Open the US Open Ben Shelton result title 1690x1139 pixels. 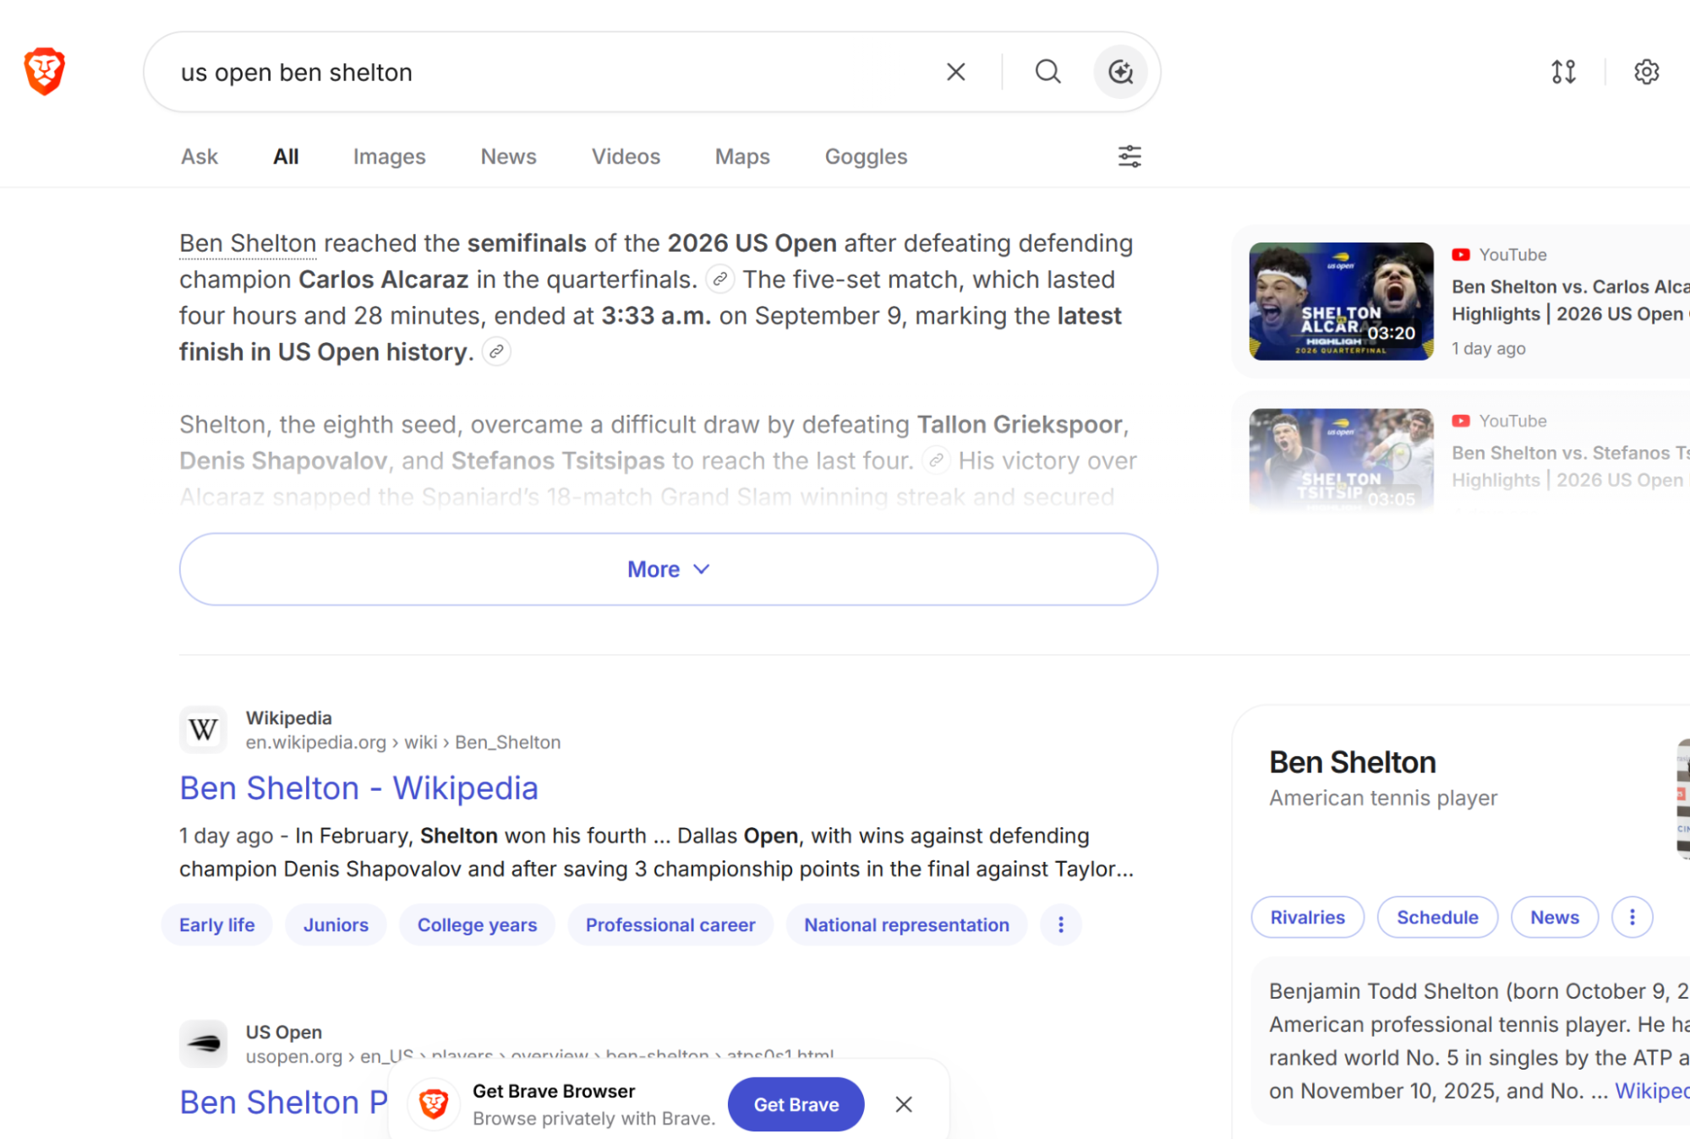tap(283, 1102)
